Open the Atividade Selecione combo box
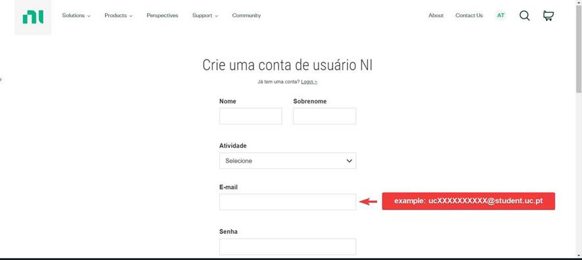This screenshot has height=260, width=582. tap(288, 161)
